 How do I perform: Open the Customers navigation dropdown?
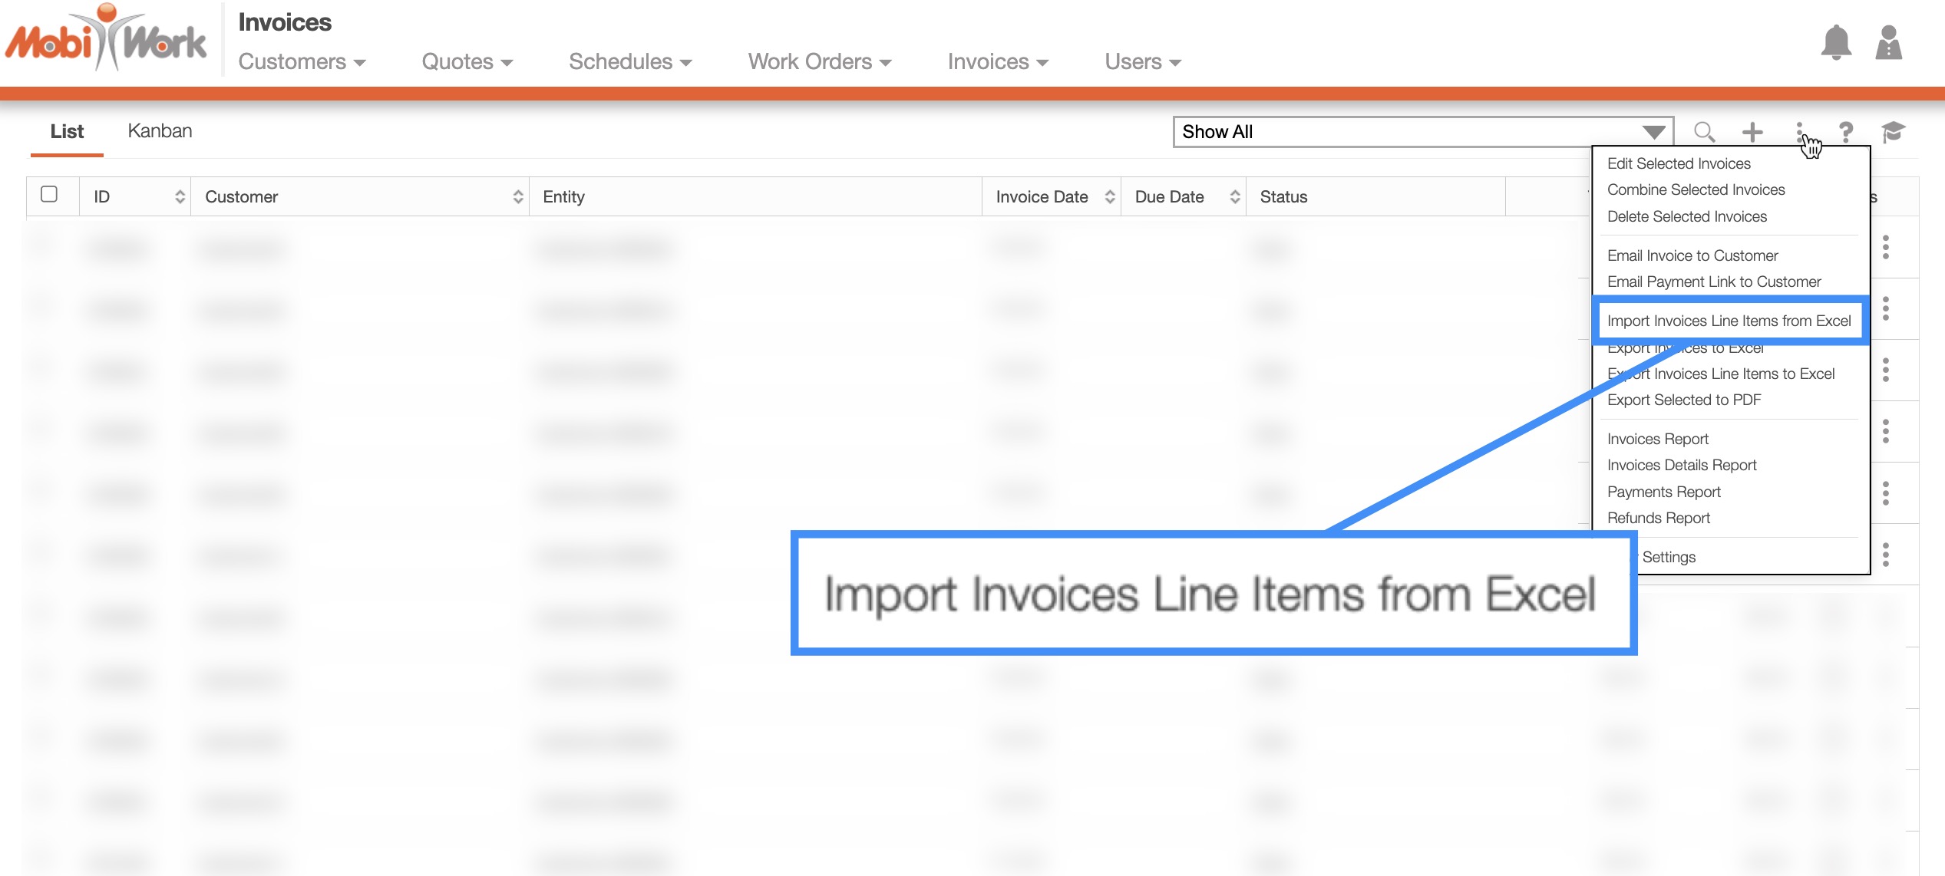[301, 62]
